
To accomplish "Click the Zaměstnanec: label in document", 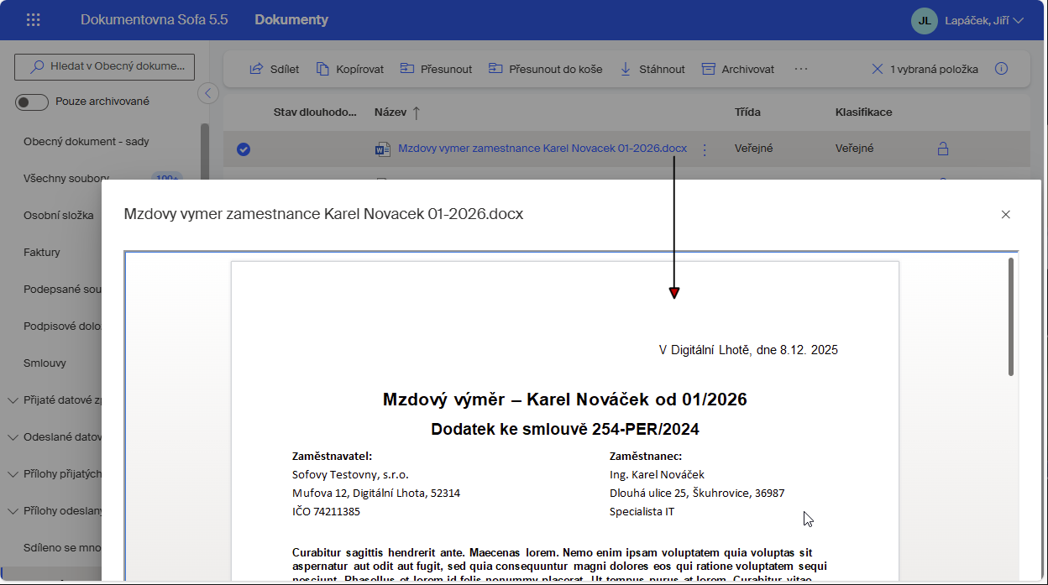I will [x=646, y=457].
